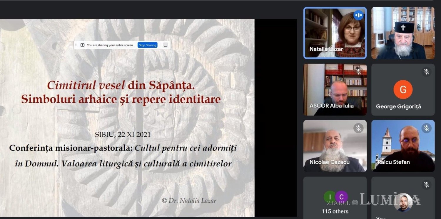This screenshot has width=441, height=219.
Task: Select Natalia Lazar's video tile
Action: click(335, 33)
